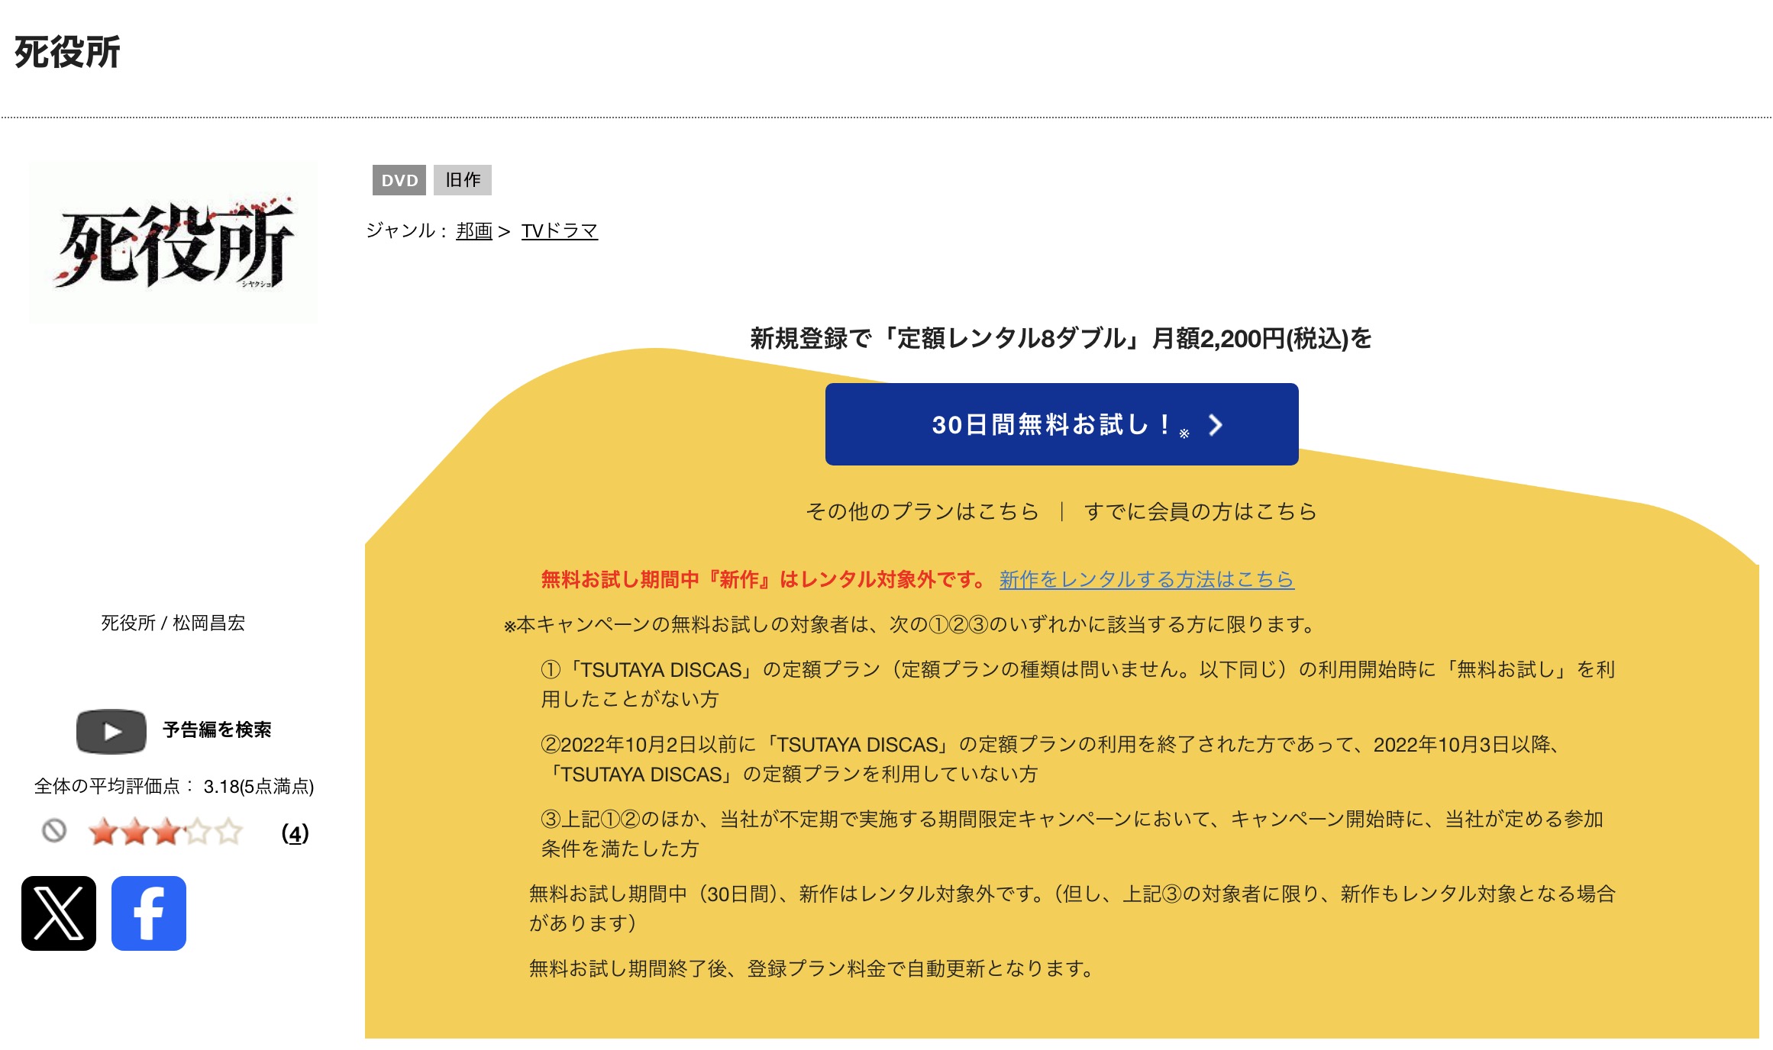This screenshot has height=1050, width=1773.
Task: Click the 定額レンタル8ダブル 月額2,200円 headline
Action: (1061, 338)
